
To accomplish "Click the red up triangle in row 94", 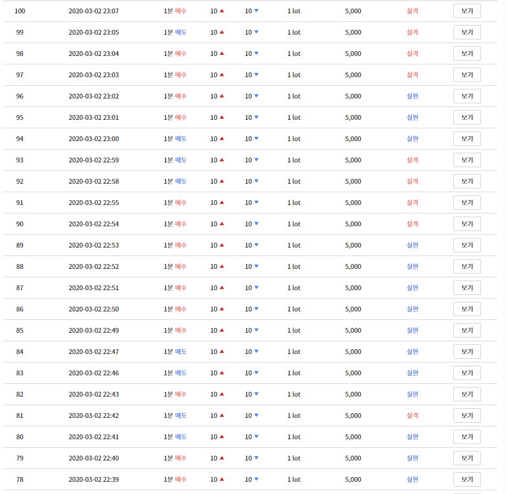I will point(222,139).
